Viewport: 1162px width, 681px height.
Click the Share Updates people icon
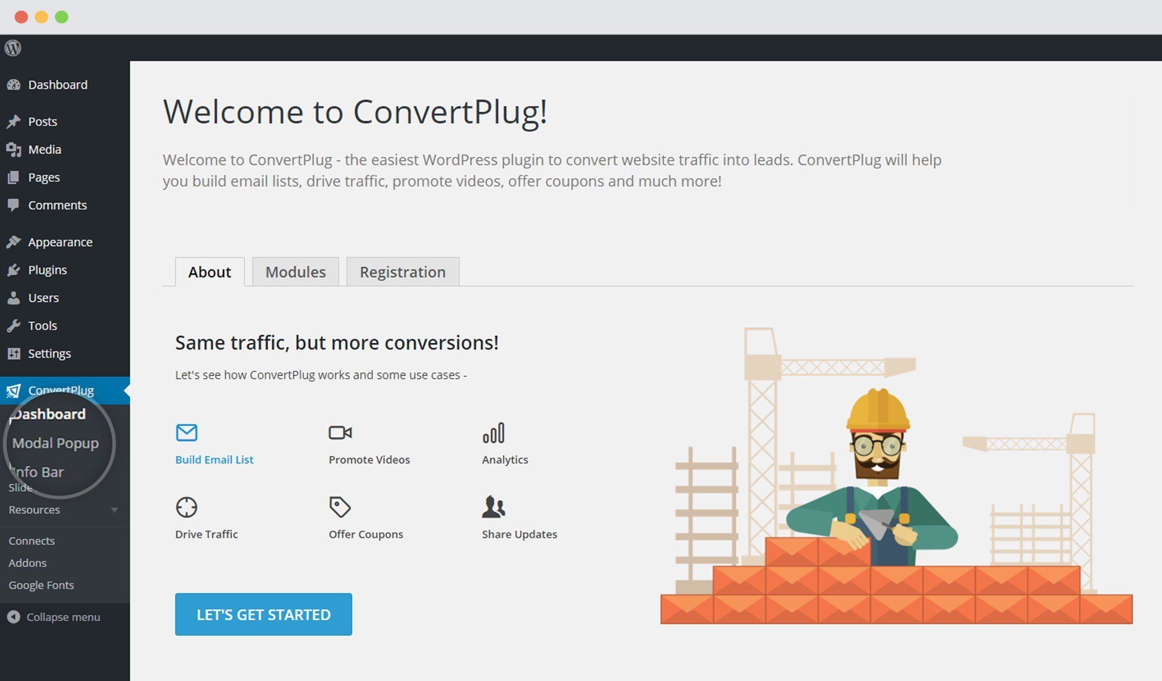[x=493, y=507]
